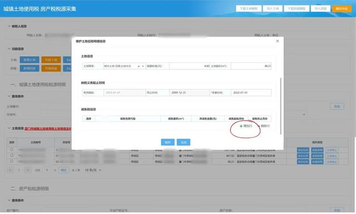This screenshot has height=214, width=356.
Task: Click second blue action button in 46.21 row
Action: 318,162
